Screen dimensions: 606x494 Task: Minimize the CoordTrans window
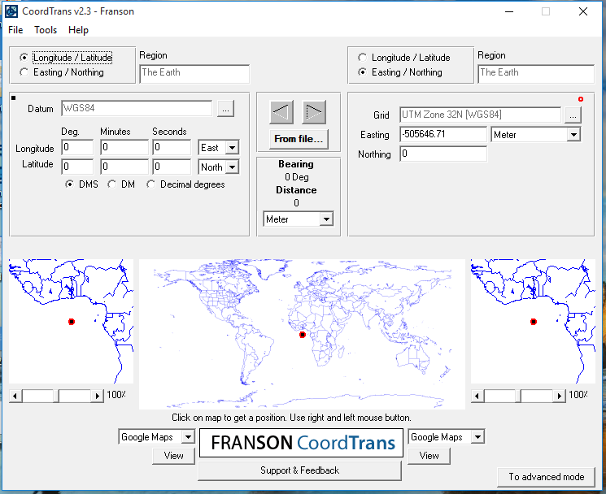[x=509, y=11]
